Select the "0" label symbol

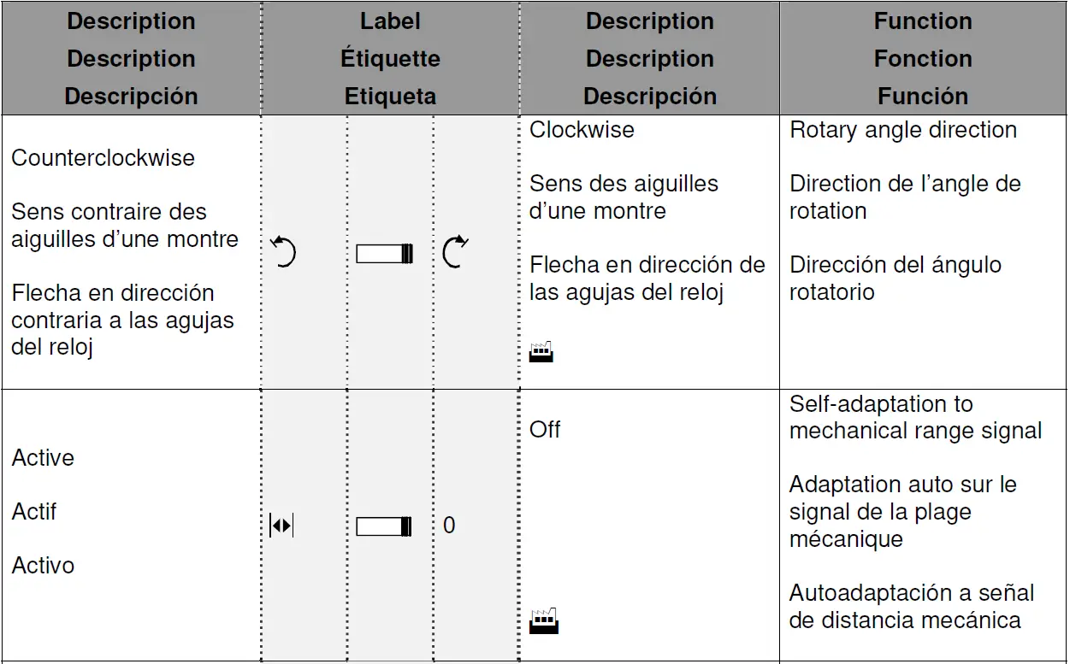click(x=449, y=526)
